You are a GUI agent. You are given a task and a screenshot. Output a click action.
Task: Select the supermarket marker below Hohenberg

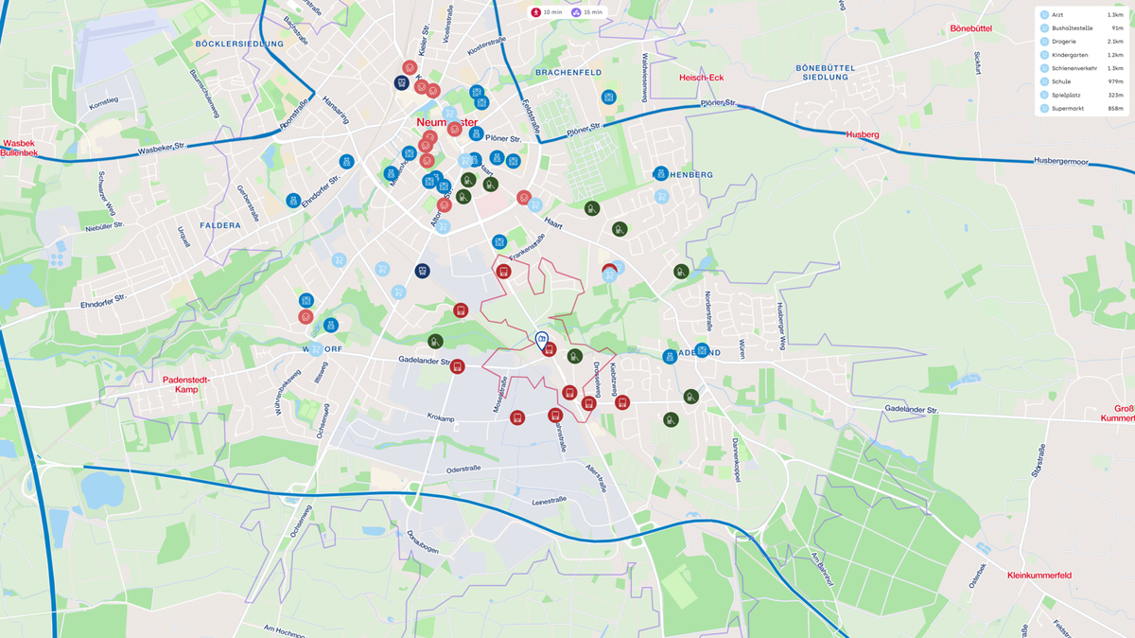point(661,196)
